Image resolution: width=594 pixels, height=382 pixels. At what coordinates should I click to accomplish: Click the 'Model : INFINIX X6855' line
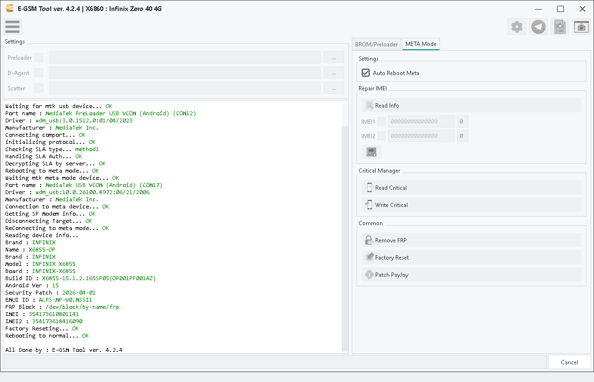point(40,264)
